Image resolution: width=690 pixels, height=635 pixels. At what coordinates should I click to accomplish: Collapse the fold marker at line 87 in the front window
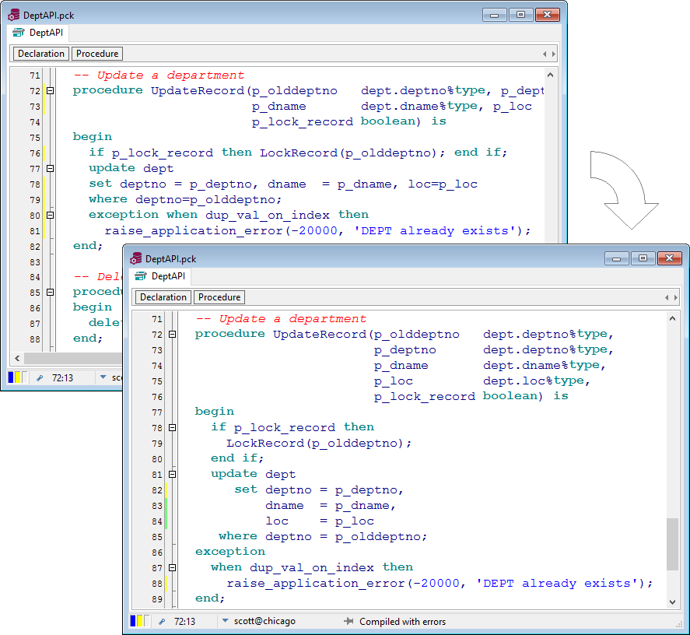(173, 567)
